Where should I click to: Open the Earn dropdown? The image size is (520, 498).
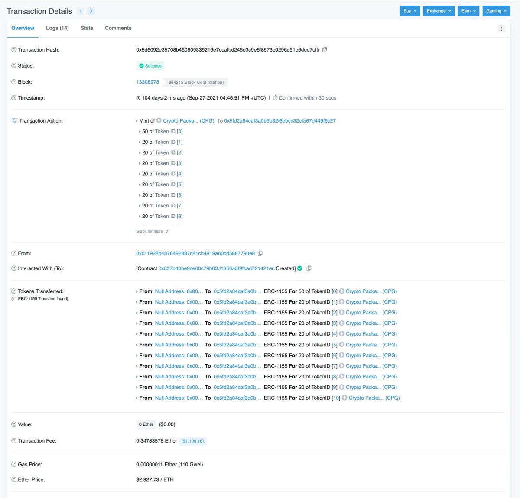click(x=468, y=11)
